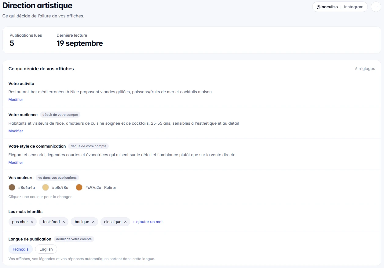
Task: Click the "Publications lues" label
Action: pos(26,35)
